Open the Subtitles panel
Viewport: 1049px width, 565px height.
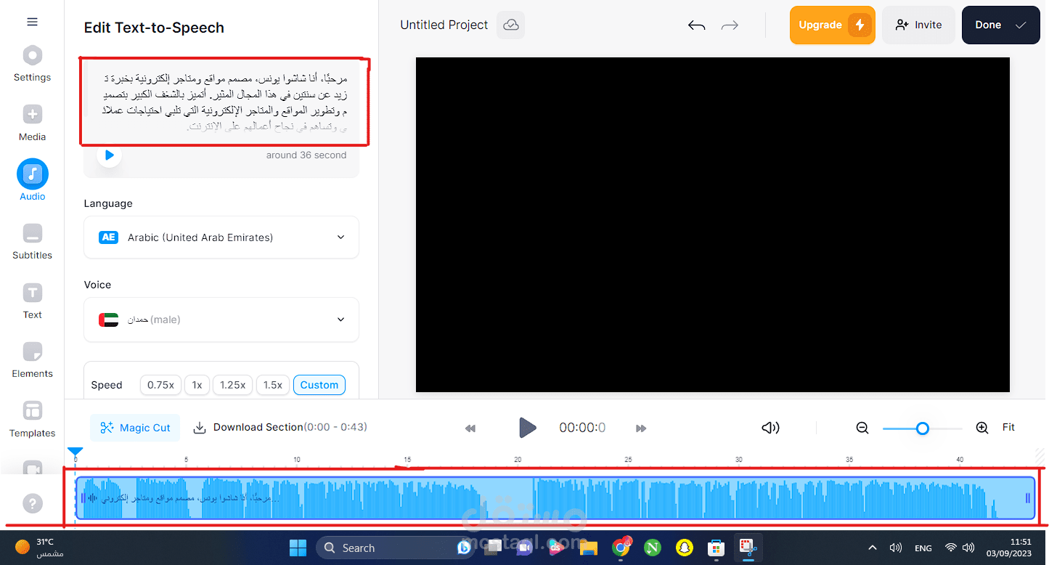pos(32,242)
